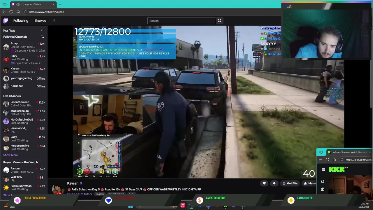The width and height of the screenshot is (373, 210).
Task: Click the Twitch logo home icon
Action: point(6,20)
